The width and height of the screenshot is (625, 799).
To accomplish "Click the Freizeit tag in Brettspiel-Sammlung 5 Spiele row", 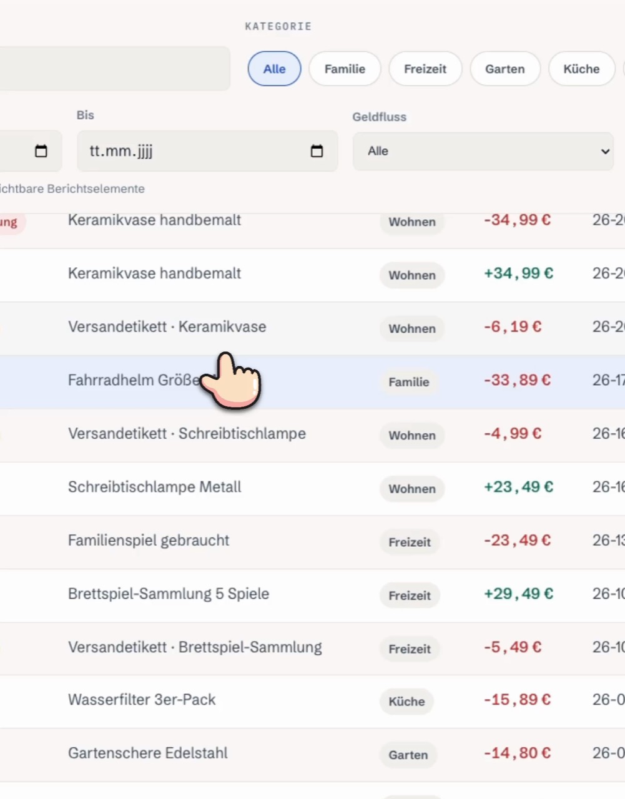I will 410,596.
